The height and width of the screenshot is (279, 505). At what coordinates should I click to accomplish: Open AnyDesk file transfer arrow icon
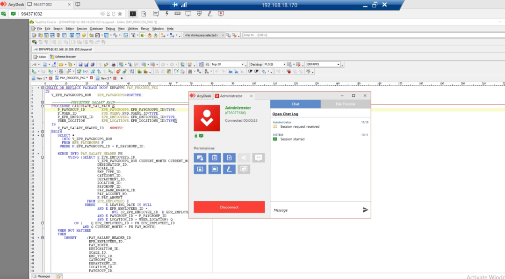144,14
